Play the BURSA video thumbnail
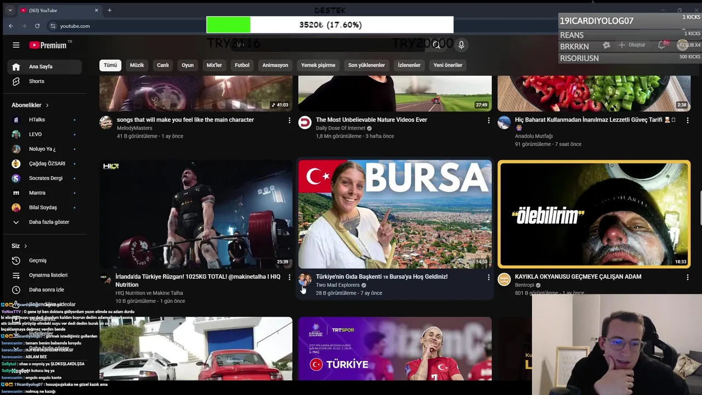The height and width of the screenshot is (395, 702). [x=395, y=214]
